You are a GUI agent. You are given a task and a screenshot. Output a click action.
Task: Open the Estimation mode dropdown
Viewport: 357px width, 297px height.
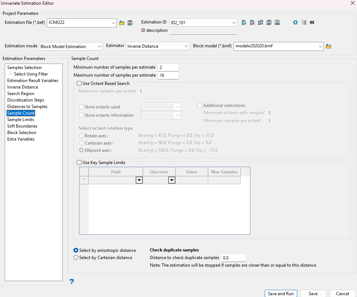100,46
